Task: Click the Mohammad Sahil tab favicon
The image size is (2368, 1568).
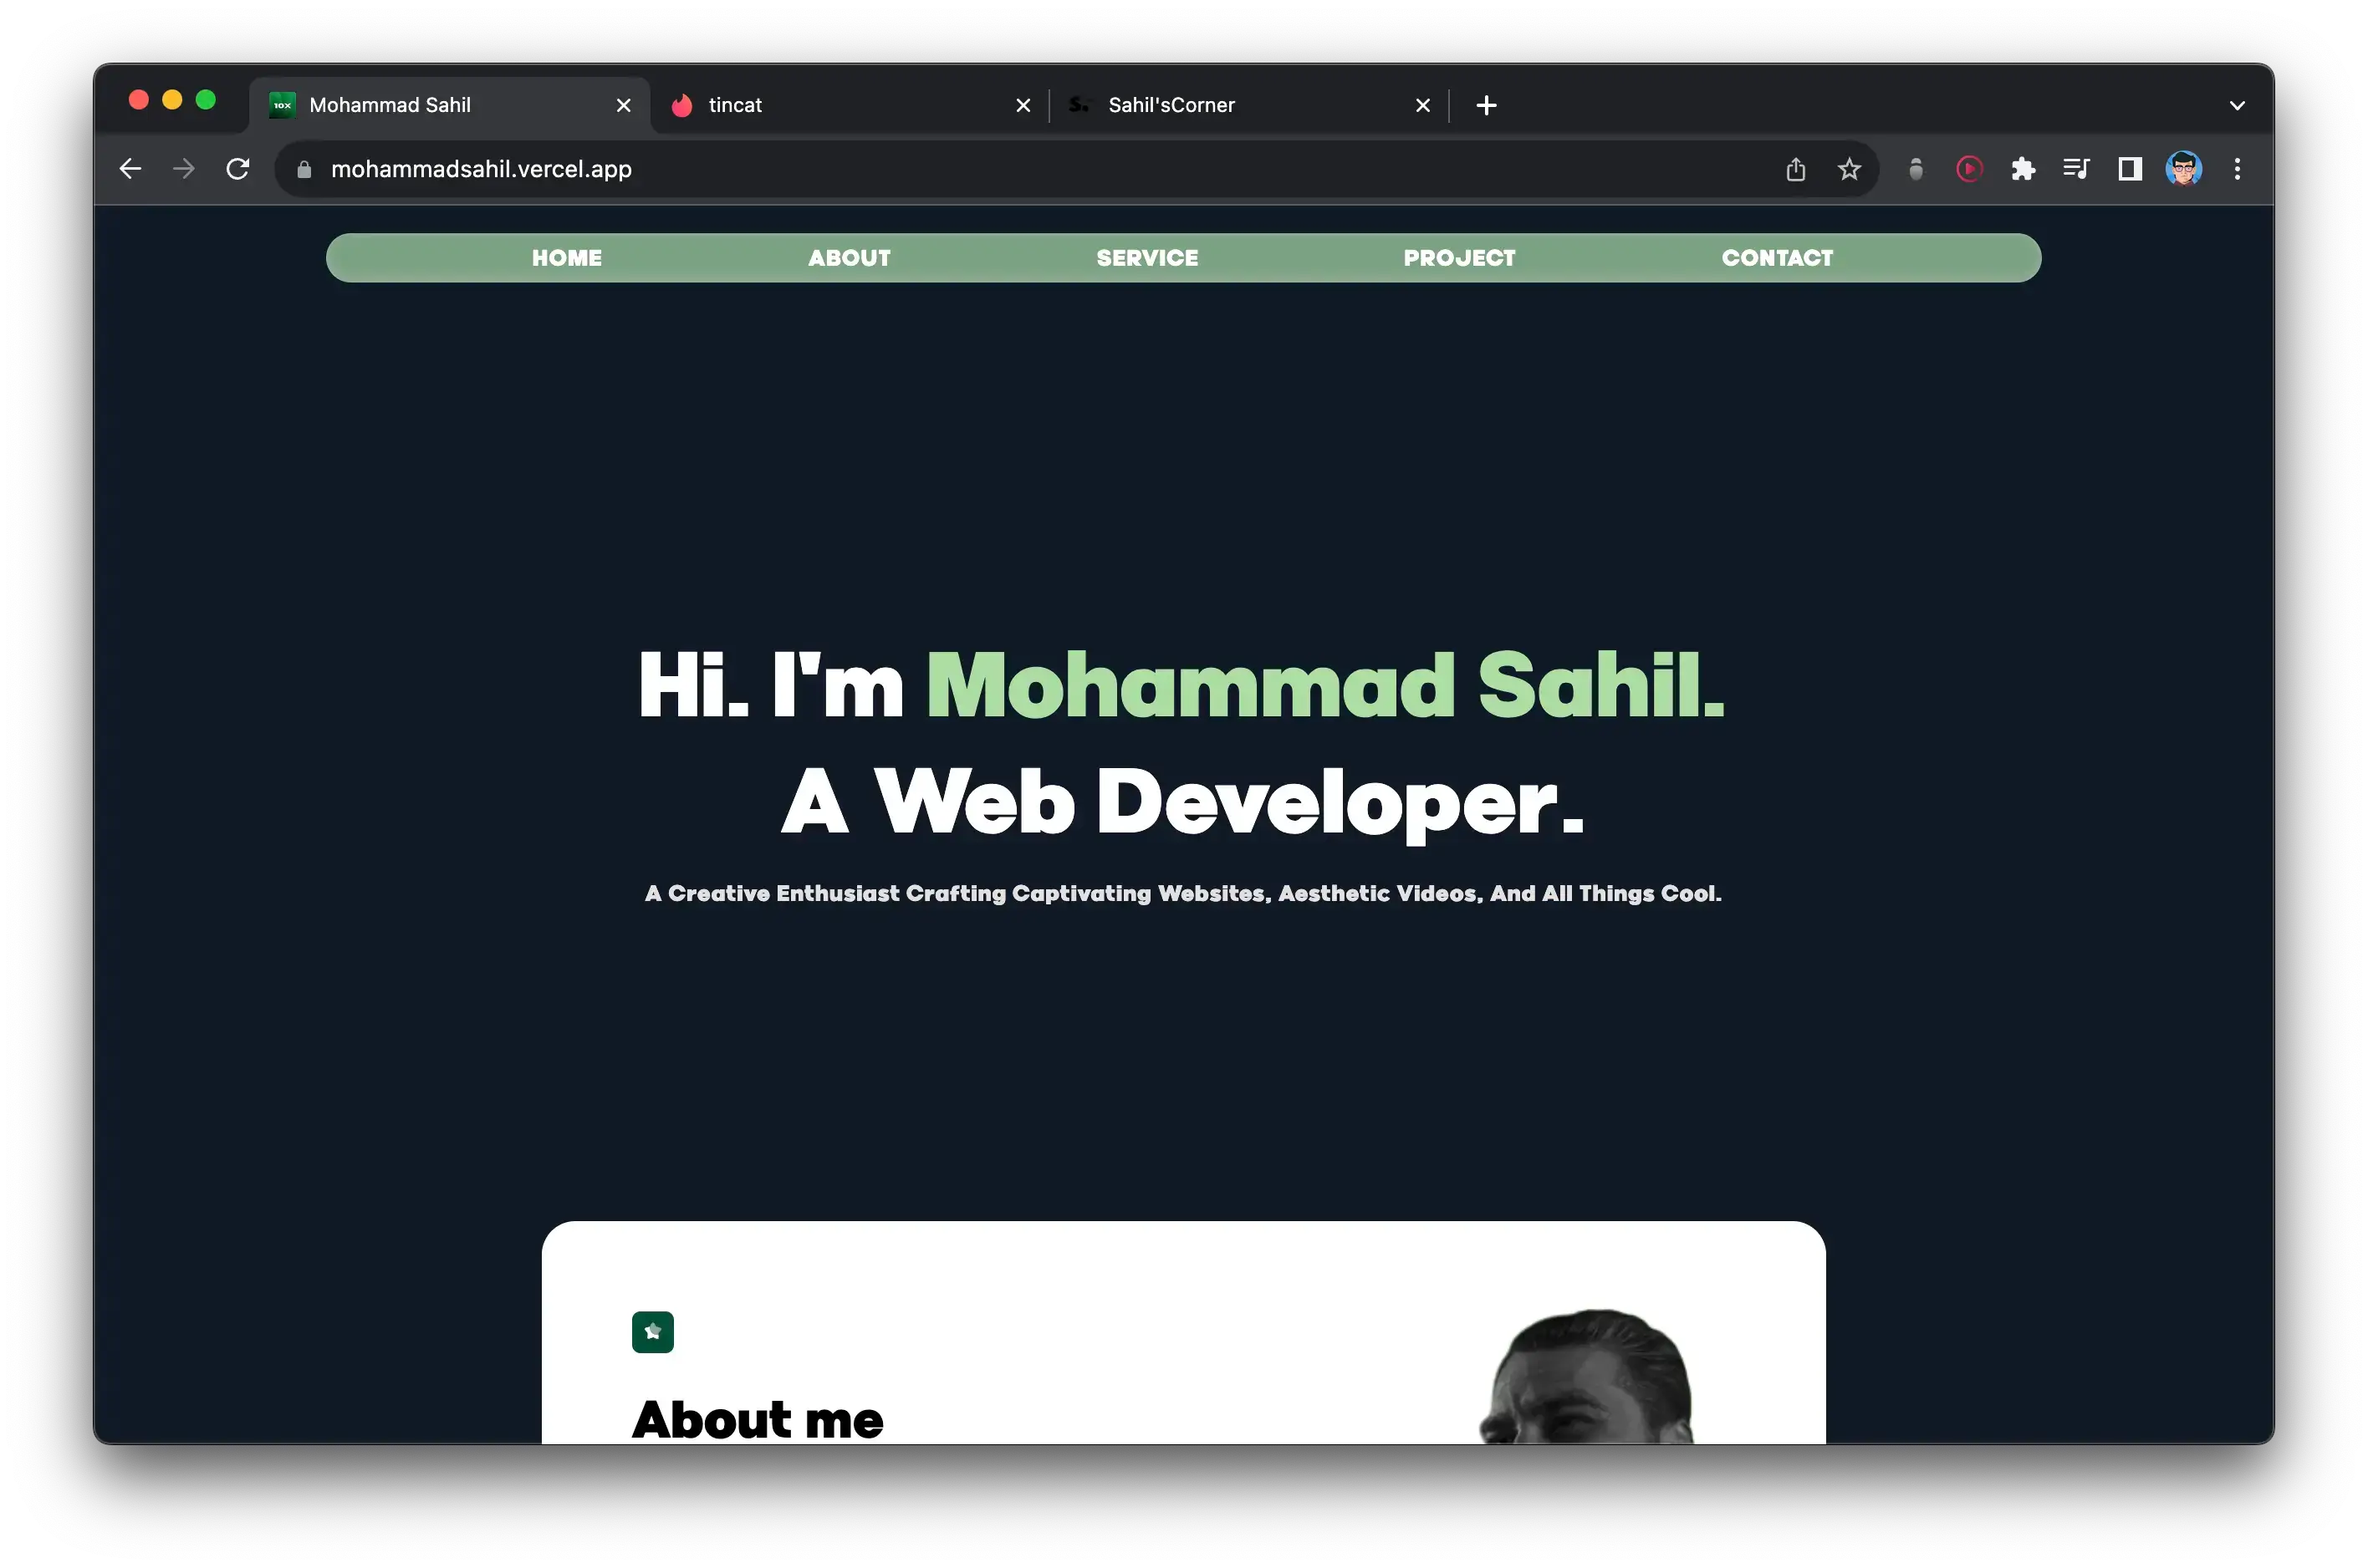Action: tap(283, 105)
